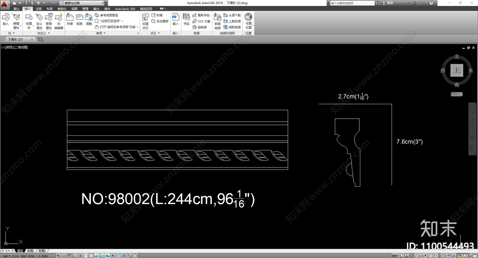The height and width of the screenshot is (258, 478).
Task: Switch to the 输出 ribbon tab
Action: click(96, 9)
